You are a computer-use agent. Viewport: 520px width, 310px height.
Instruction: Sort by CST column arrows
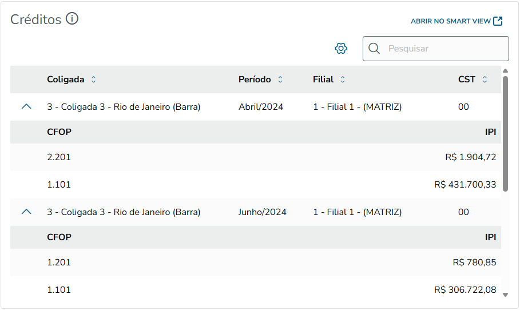click(x=485, y=80)
